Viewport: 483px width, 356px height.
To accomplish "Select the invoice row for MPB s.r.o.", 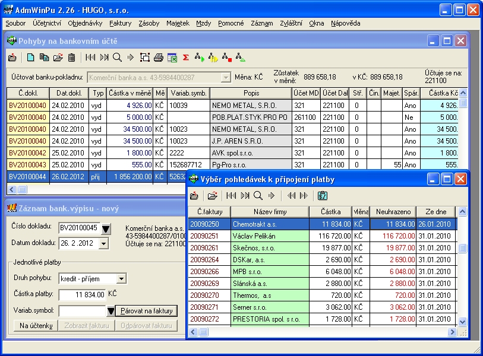I will click(322, 272).
